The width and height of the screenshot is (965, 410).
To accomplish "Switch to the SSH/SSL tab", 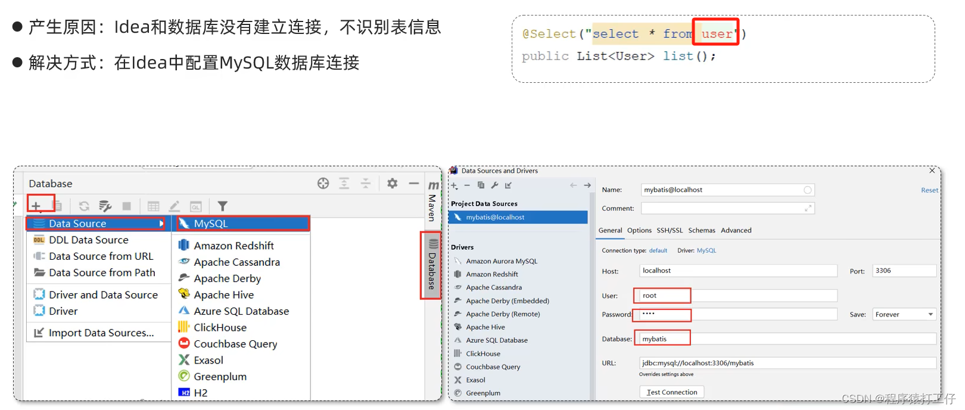I will (670, 231).
